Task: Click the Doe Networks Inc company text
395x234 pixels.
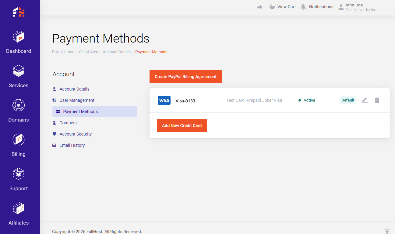Action: click(361, 10)
